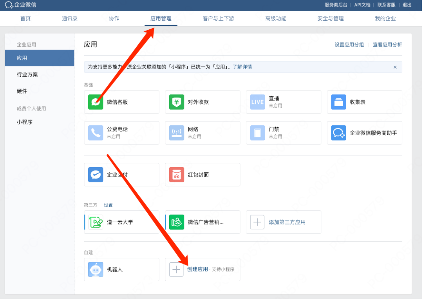Click the 了解详情 link
This screenshot has height=300, width=423.
pos(242,67)
